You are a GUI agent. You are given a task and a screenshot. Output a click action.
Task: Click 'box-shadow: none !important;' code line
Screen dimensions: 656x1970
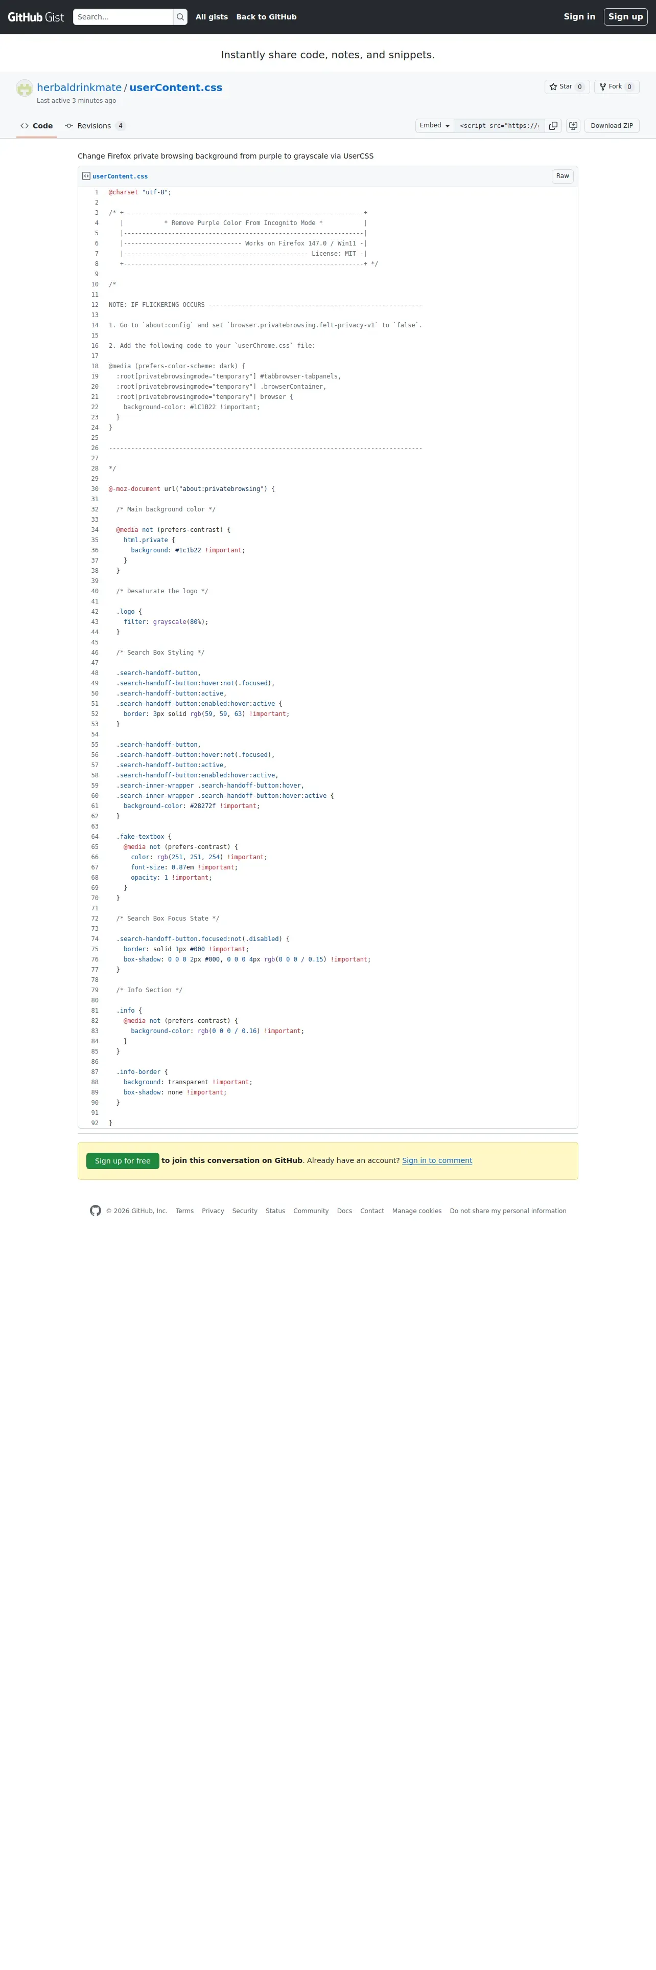(175, 1093)
